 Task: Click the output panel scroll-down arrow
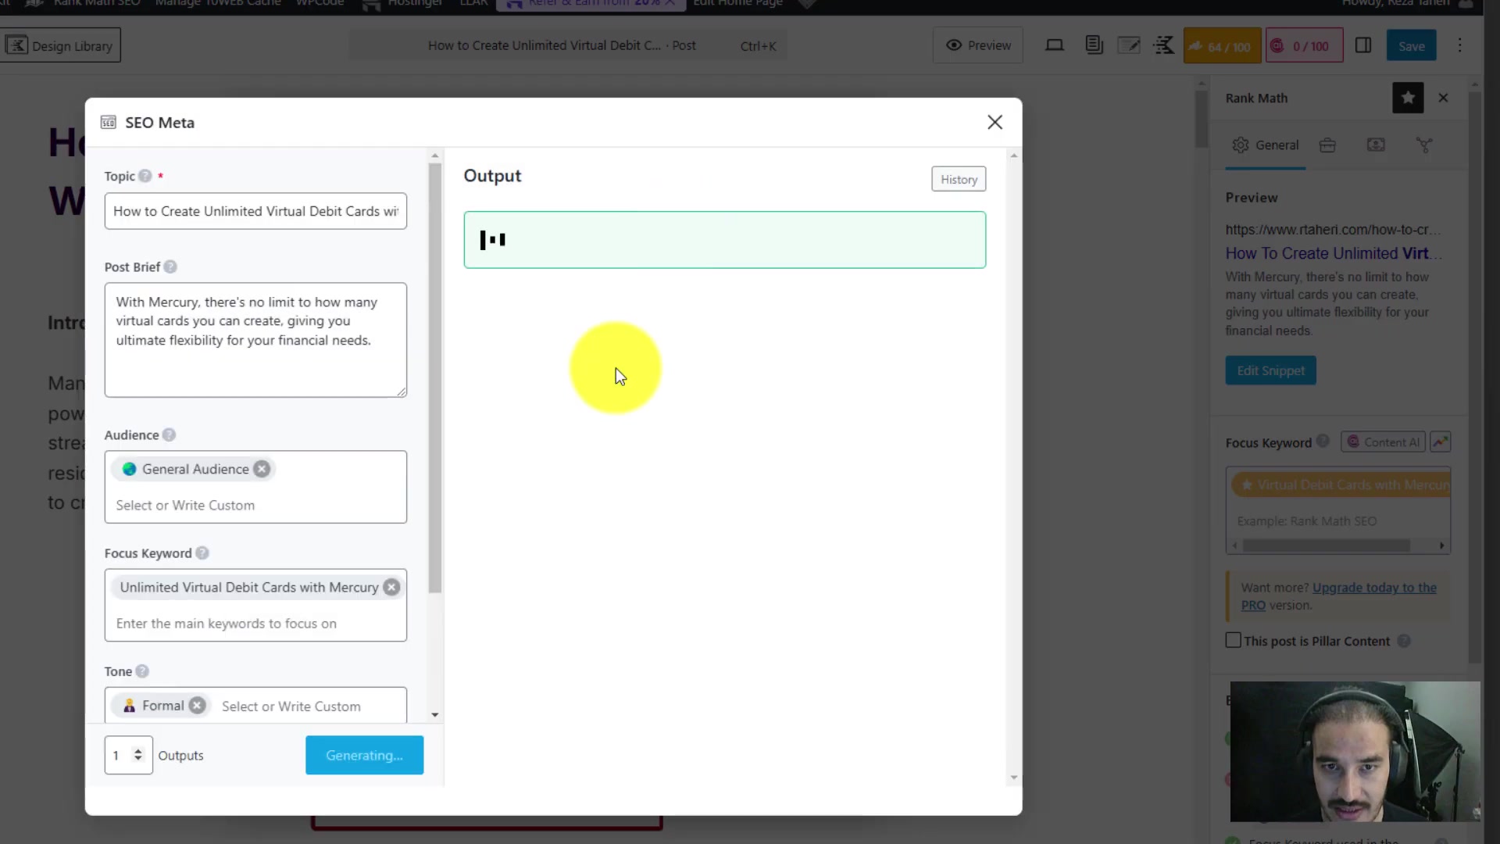coord(1014,778)
